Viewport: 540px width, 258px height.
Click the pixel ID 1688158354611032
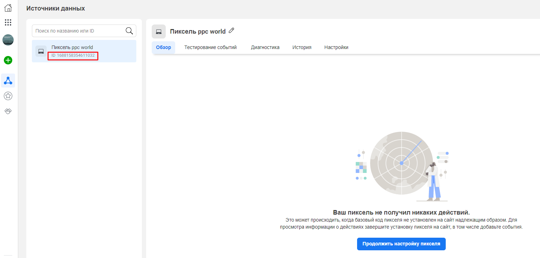(x=73, y=55)
